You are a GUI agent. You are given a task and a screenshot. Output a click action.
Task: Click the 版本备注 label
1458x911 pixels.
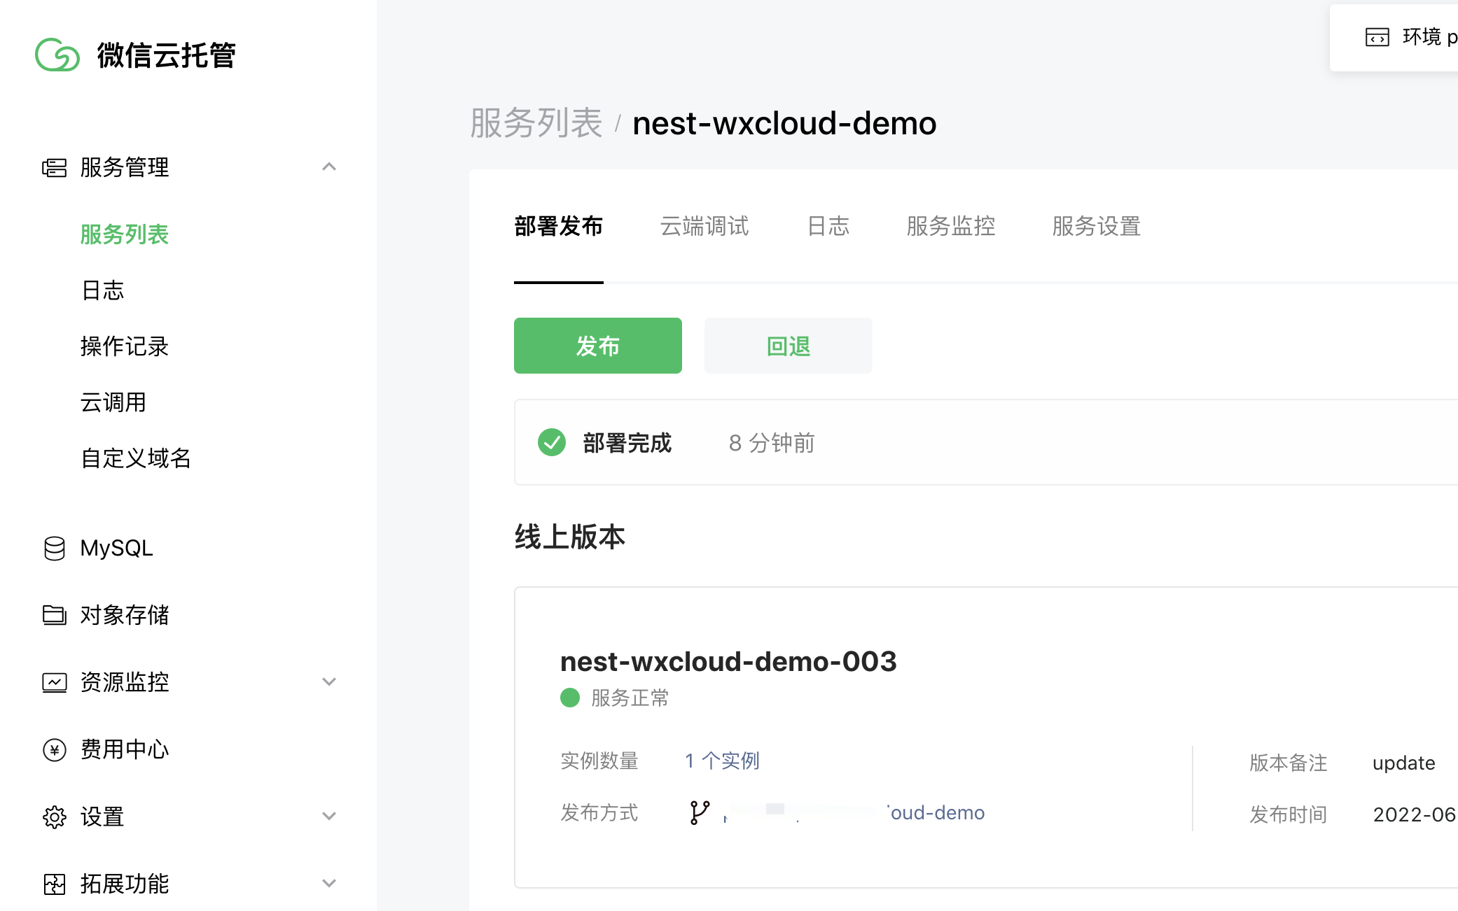1289,763
